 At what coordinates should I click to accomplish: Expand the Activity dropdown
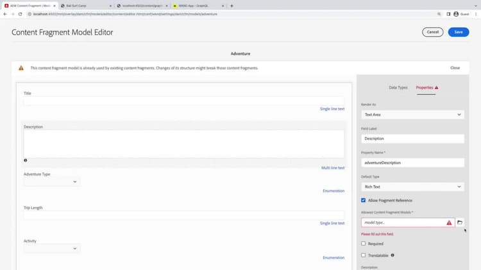(52, 249)
